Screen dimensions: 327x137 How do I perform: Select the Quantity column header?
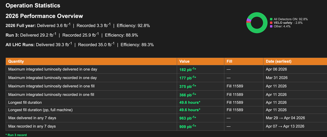click(16, 61)
